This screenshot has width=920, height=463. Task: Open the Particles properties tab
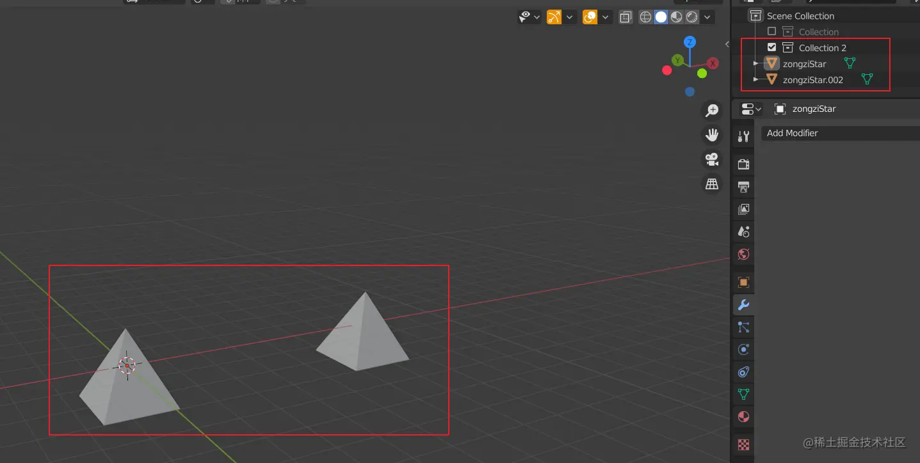point(743,327)
